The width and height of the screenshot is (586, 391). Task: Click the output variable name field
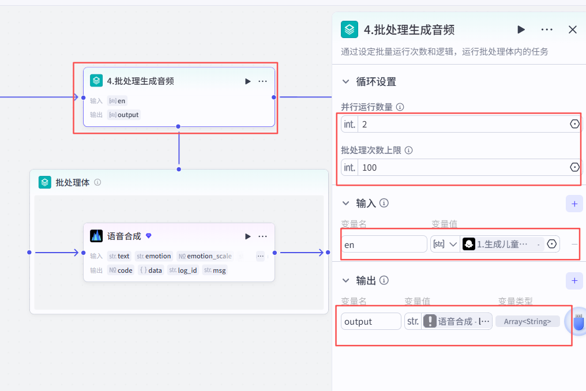371,321
